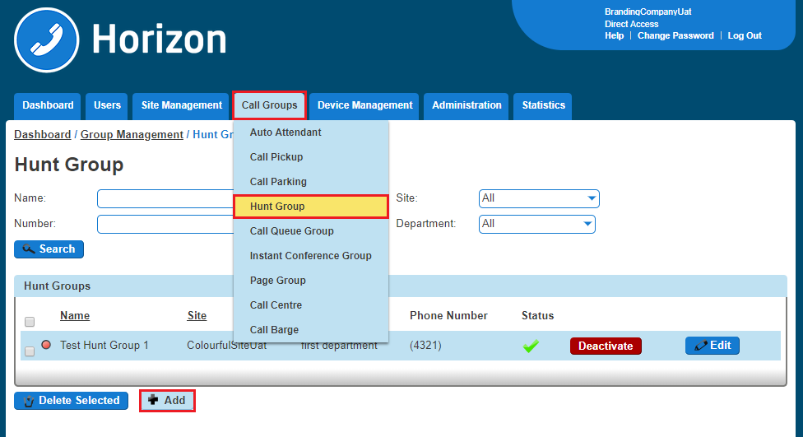Tick the select-all checkbox in table header
The image size is (803, 437).
(30, 322)
